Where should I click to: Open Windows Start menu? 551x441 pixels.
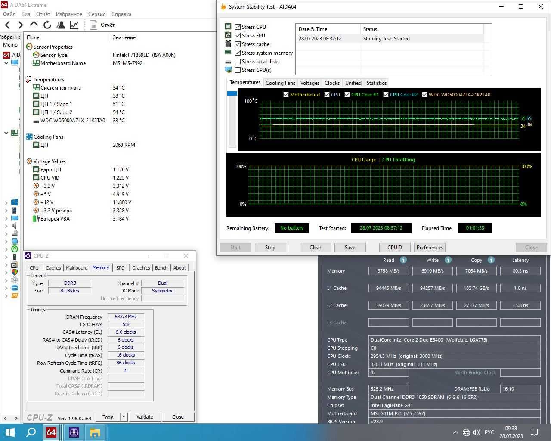[10, 432]
